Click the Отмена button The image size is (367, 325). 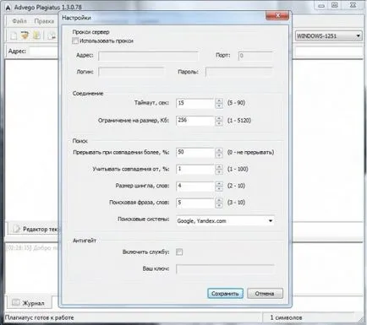pos(265,294)
